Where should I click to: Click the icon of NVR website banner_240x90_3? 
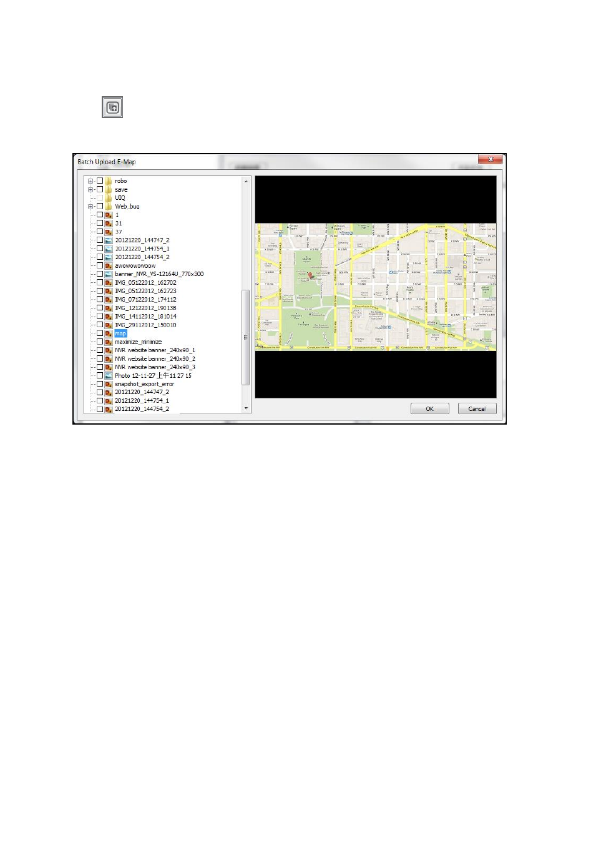pos(109,367)
